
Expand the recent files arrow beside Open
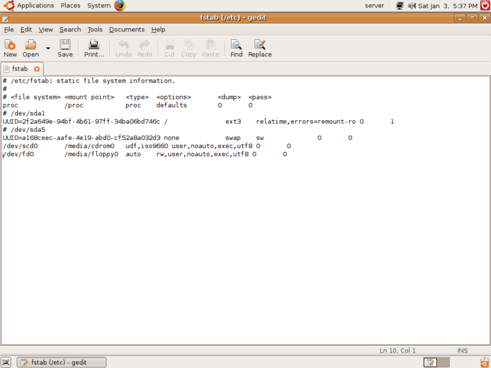click(x=48, y=48)
